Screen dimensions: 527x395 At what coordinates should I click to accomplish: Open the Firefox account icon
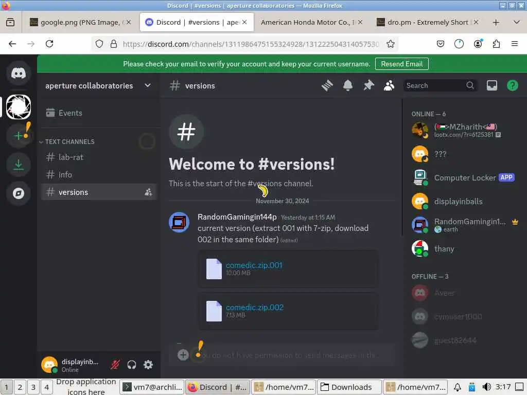click(478, 44)
